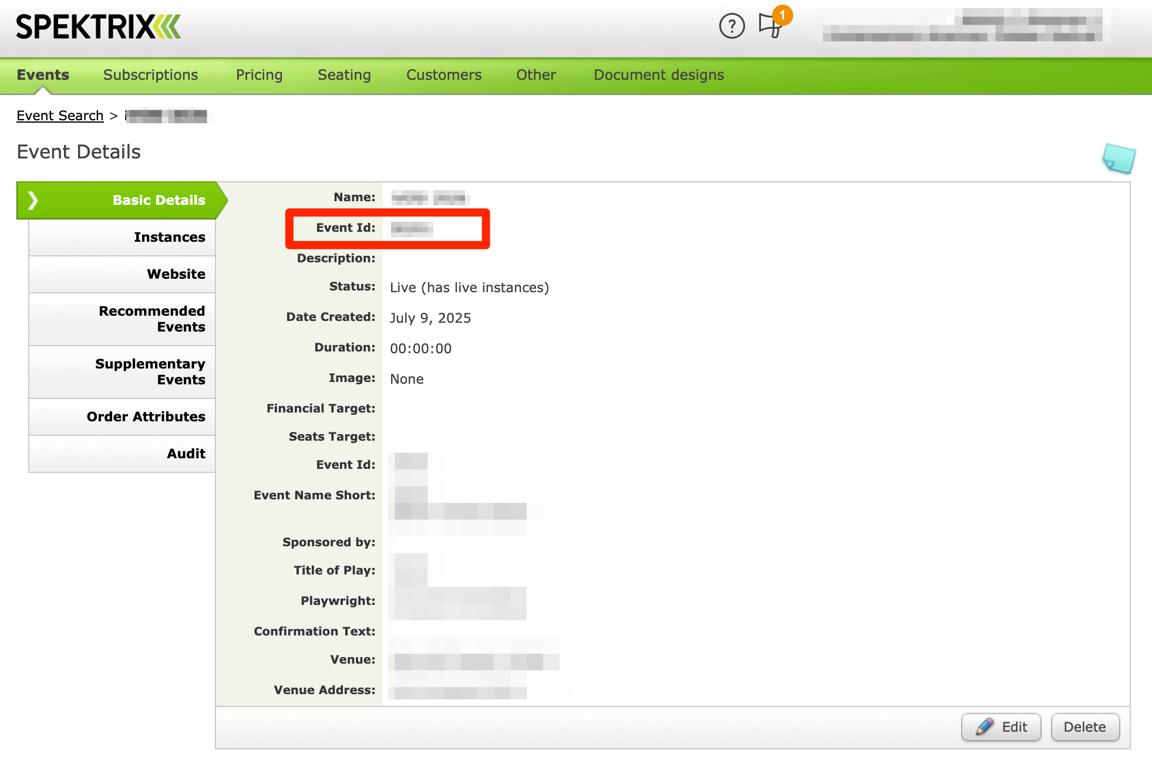The image size is (1152, 771).
Task: Select the Customers menu item
Action: 443,75
